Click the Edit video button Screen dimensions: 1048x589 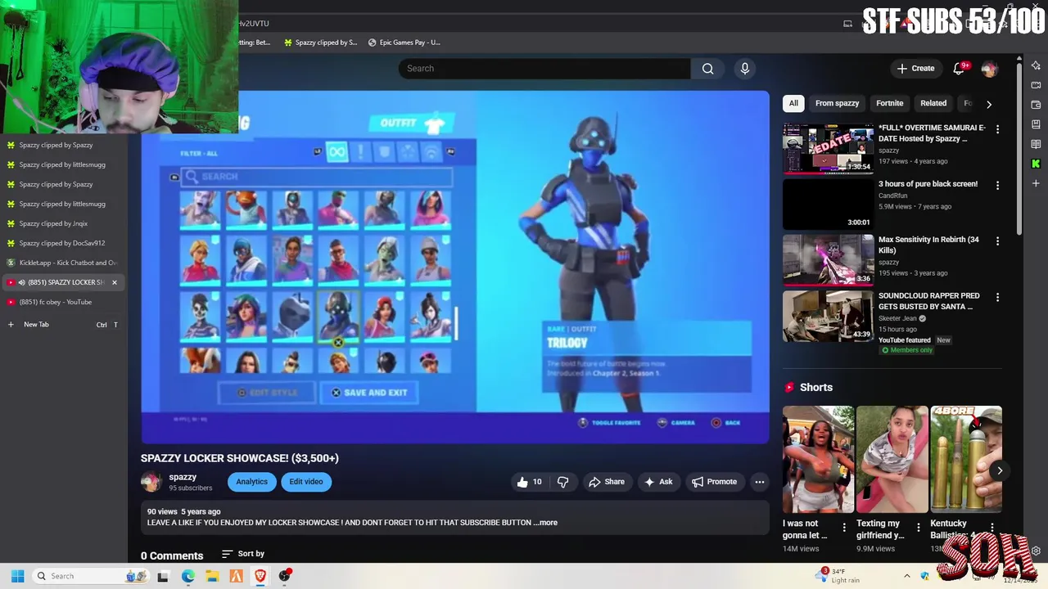305,482
